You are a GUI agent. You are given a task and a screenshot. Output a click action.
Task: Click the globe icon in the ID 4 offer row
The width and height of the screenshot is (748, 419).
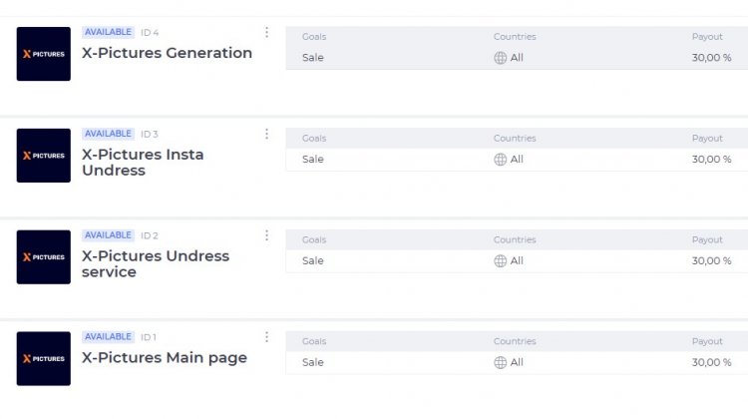tap(501, 58)
